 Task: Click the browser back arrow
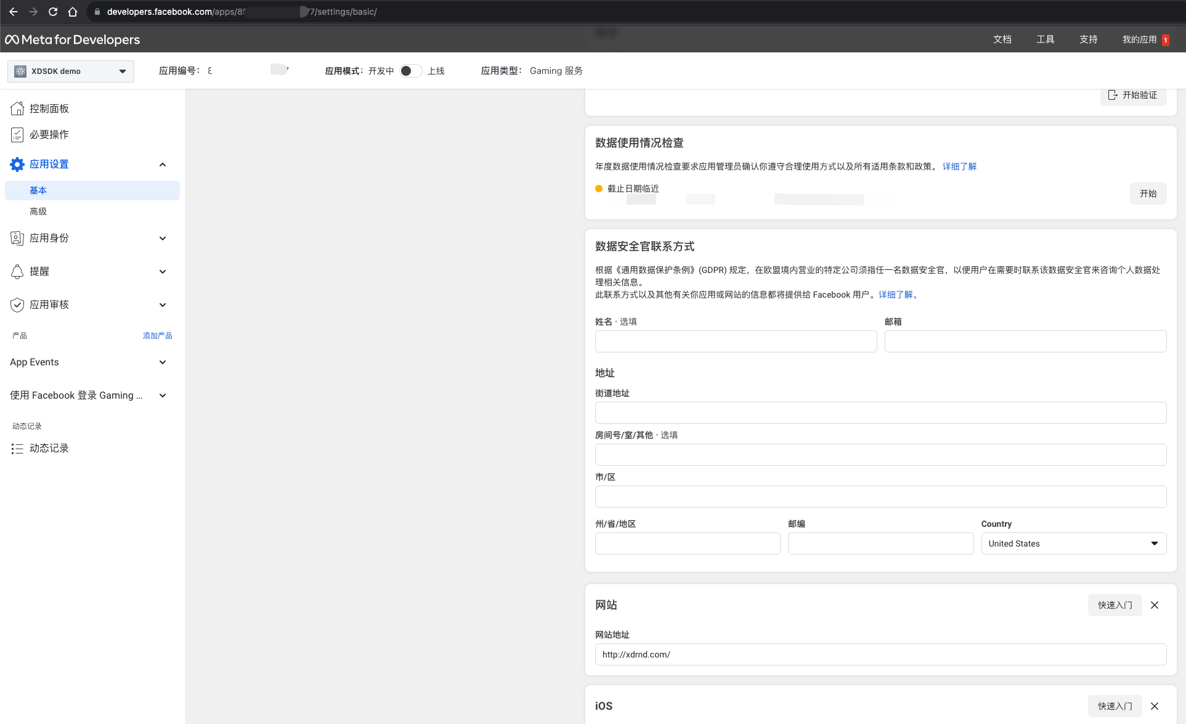click(x=14, y=12)
